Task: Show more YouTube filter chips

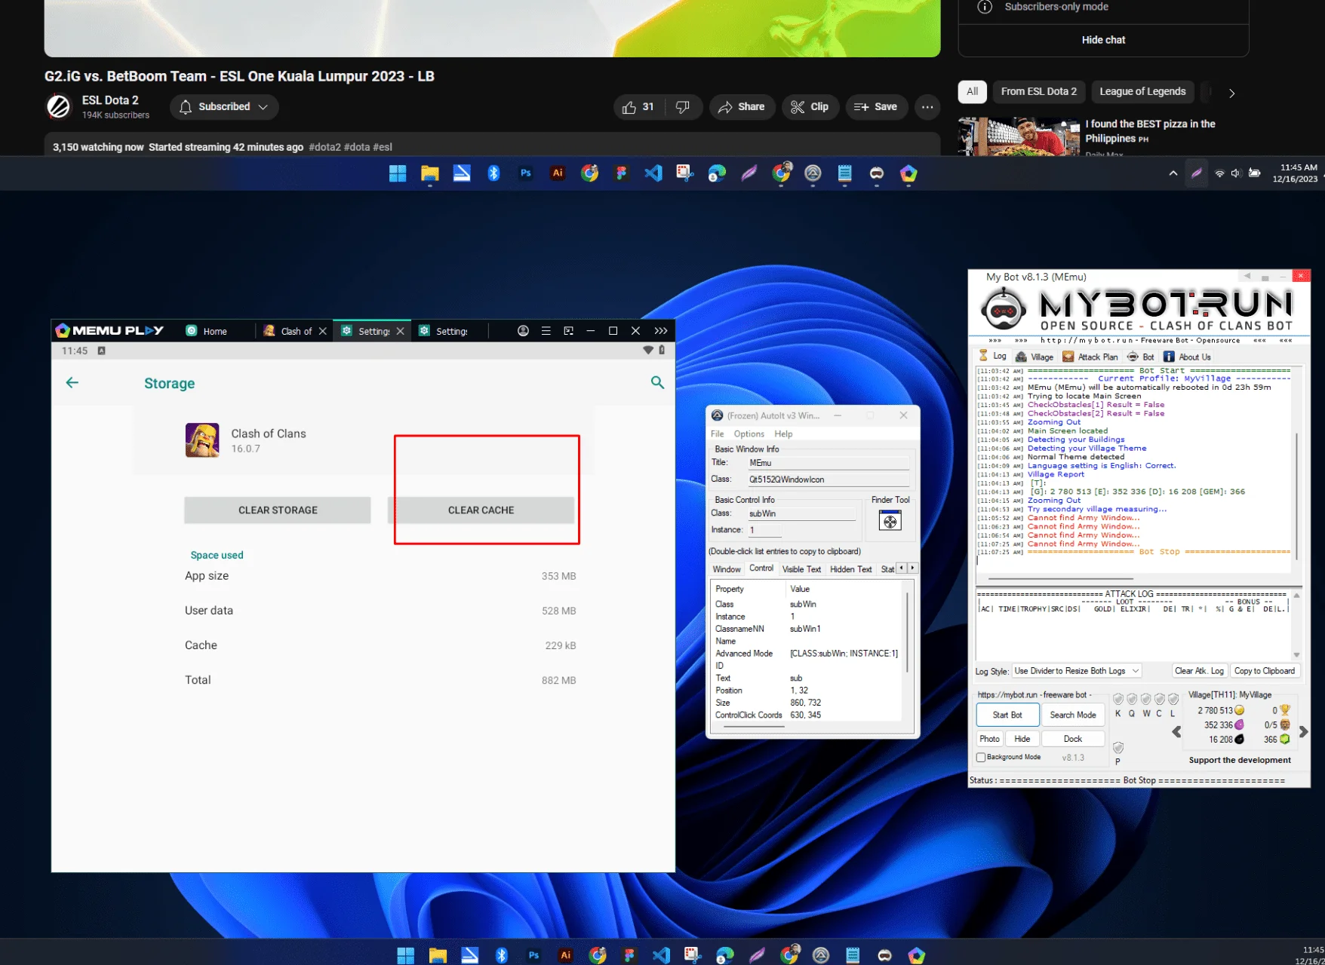Action: [1231, 93]
